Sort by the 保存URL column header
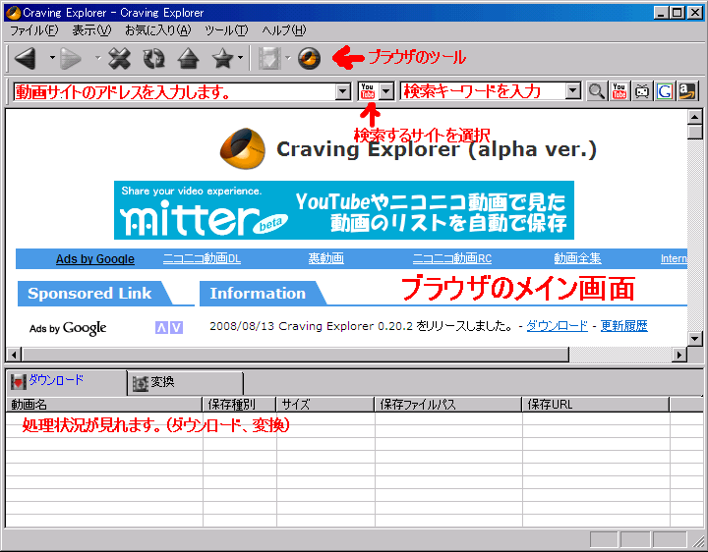 pyautogui.click(x=596, y=405)
